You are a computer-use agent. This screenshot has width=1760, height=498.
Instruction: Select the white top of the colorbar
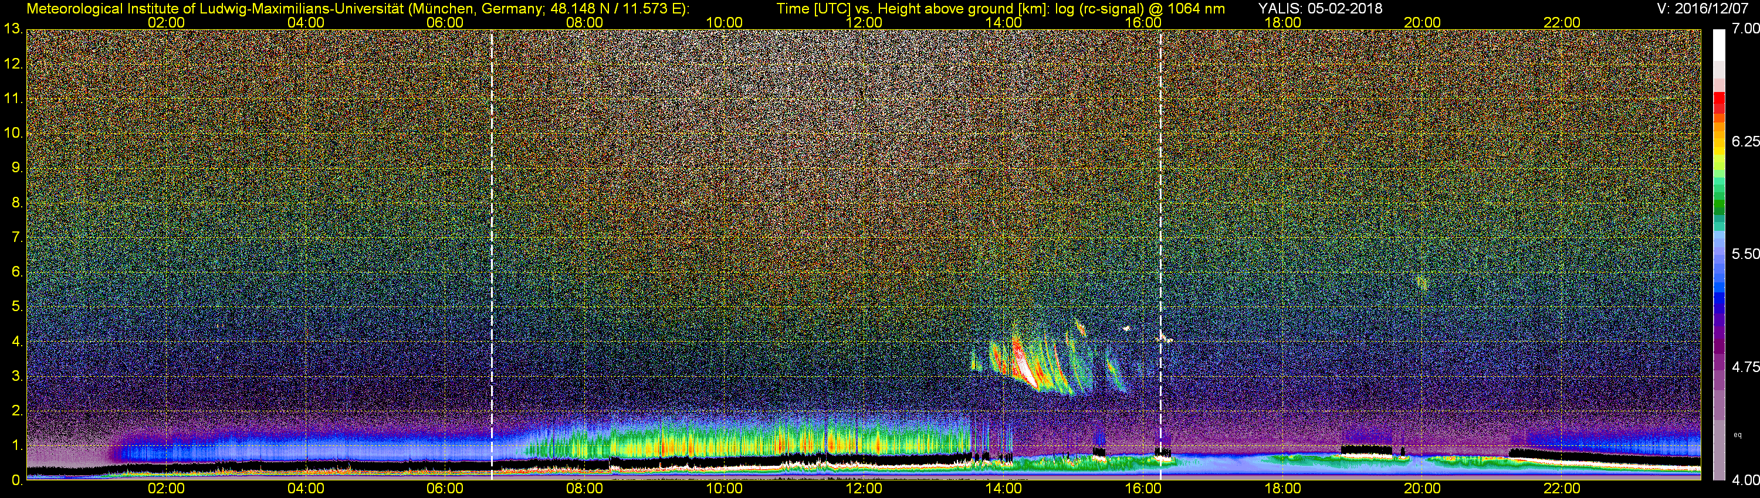click(x=1719, y=45)
